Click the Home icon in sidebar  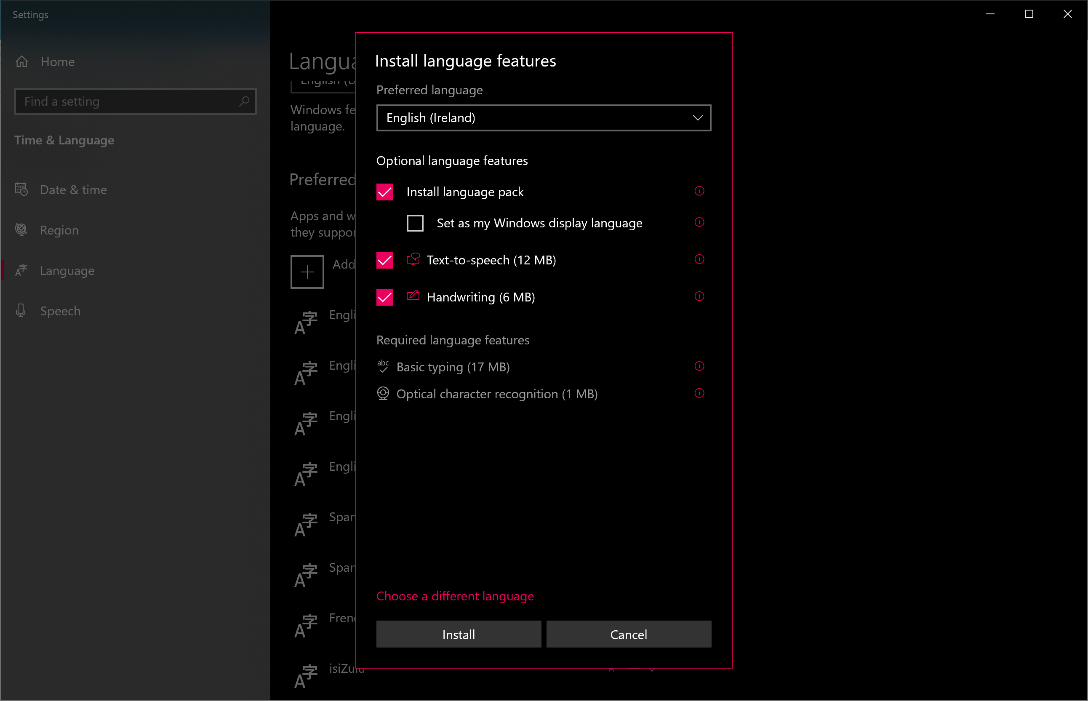coord(22,61)
